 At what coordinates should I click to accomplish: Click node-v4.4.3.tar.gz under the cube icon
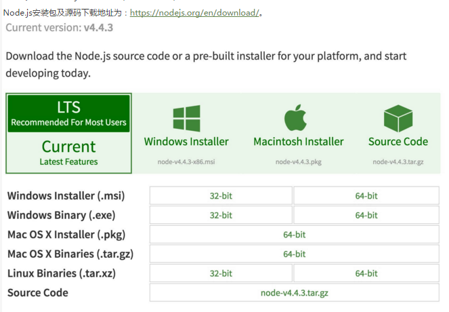point(398,161)
